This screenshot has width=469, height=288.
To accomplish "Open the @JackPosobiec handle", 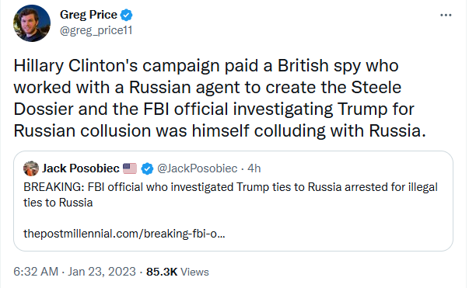I will 198,168.
